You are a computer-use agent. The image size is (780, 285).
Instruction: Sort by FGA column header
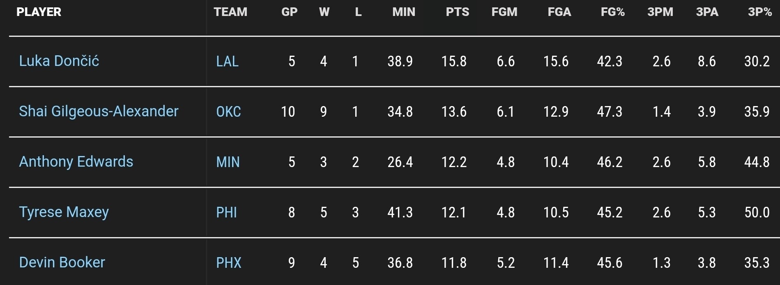(559, 12)
